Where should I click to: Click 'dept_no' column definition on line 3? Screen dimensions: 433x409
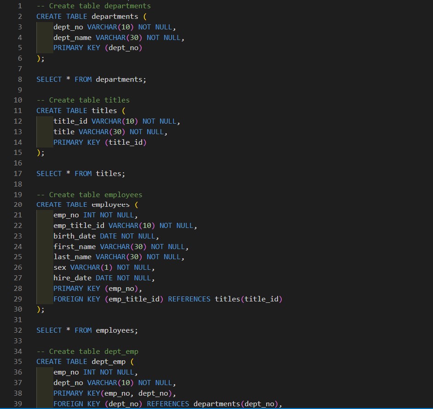[68, 27]
